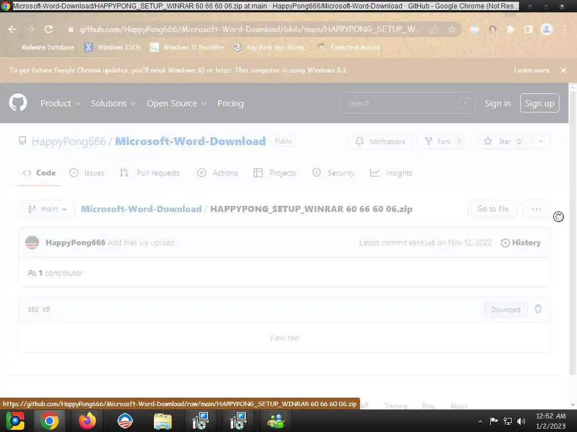
Task: Click Learn more in the update banner
Action: (532, 70)
